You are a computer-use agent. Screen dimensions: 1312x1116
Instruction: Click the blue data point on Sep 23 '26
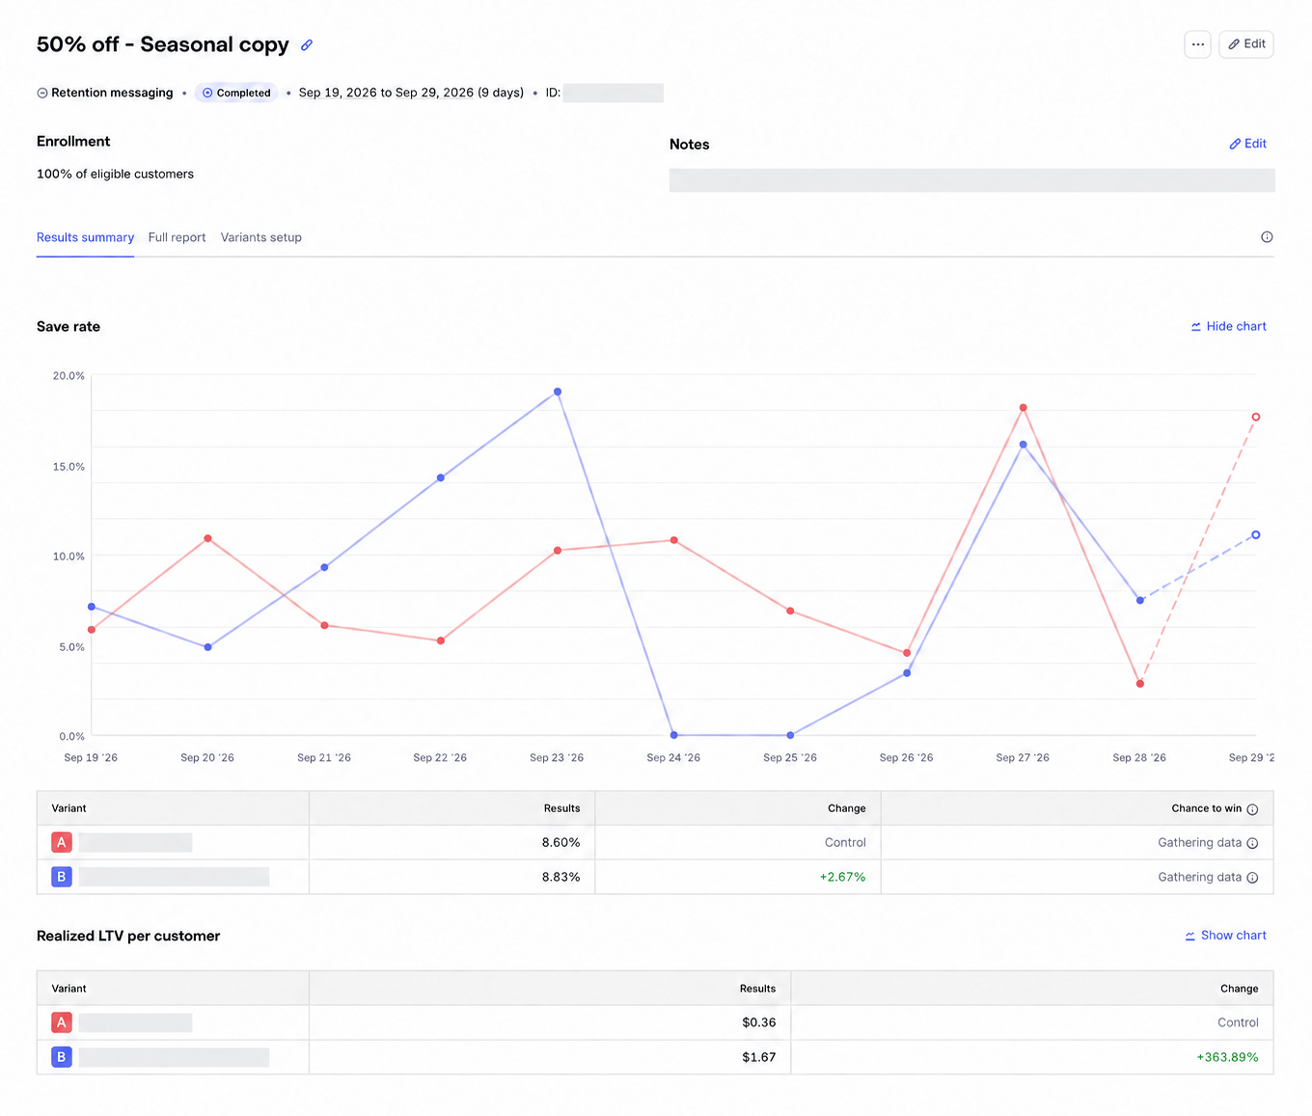(x=558, y=392)
